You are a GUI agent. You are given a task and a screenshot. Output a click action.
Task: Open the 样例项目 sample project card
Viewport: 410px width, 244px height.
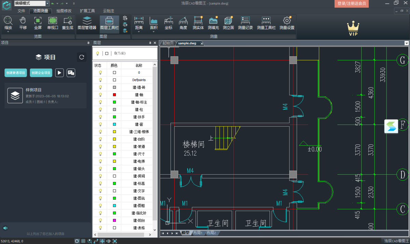(45, 96)
